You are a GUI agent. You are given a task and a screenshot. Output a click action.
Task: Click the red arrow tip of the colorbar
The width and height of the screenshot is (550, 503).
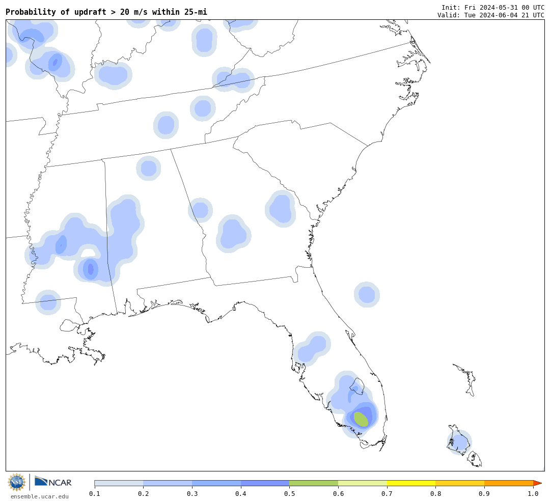pos(537,483)
